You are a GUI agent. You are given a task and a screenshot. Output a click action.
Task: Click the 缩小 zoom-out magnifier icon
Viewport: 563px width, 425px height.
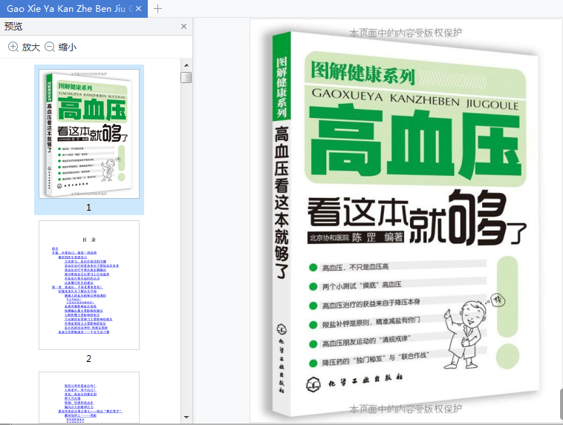[50, 47]
